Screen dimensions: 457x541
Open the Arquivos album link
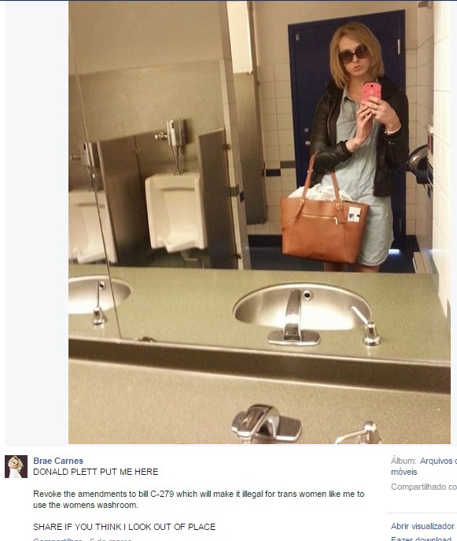tap(438, 461)
